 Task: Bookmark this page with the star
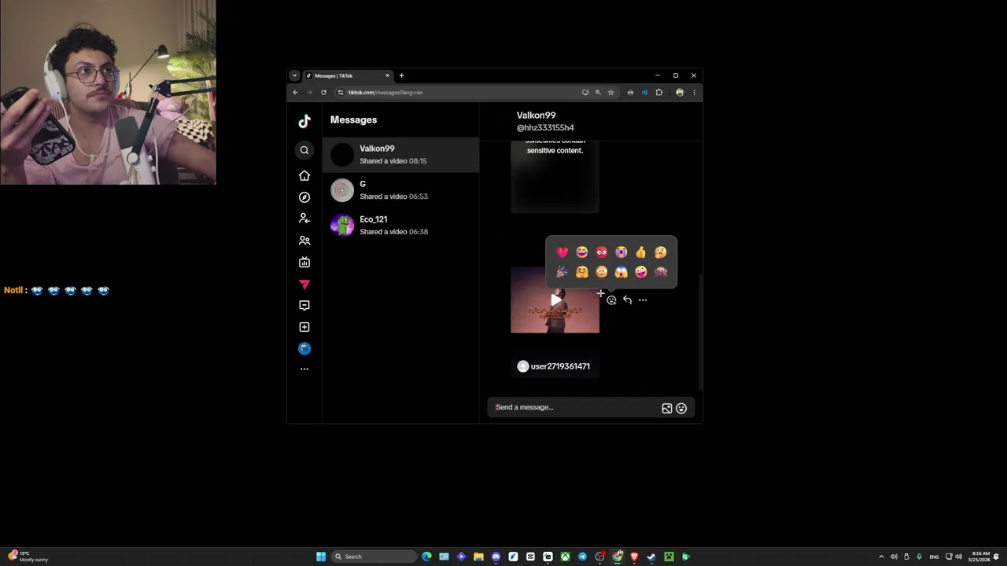coord(610,92)
